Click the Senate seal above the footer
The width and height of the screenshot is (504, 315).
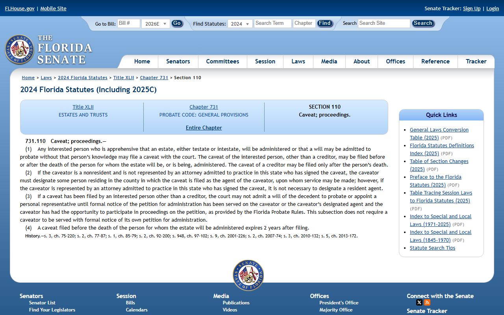click(x=248, y=275)
